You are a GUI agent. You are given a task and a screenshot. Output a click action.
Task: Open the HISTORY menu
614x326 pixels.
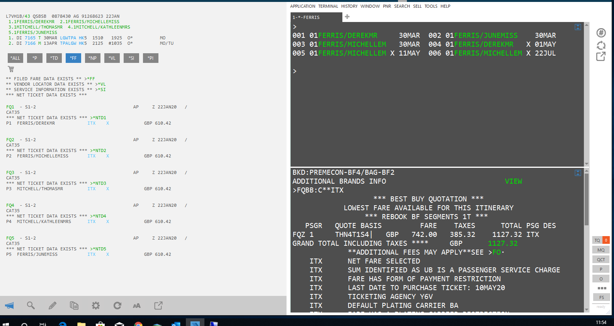[x=349, y=6]
